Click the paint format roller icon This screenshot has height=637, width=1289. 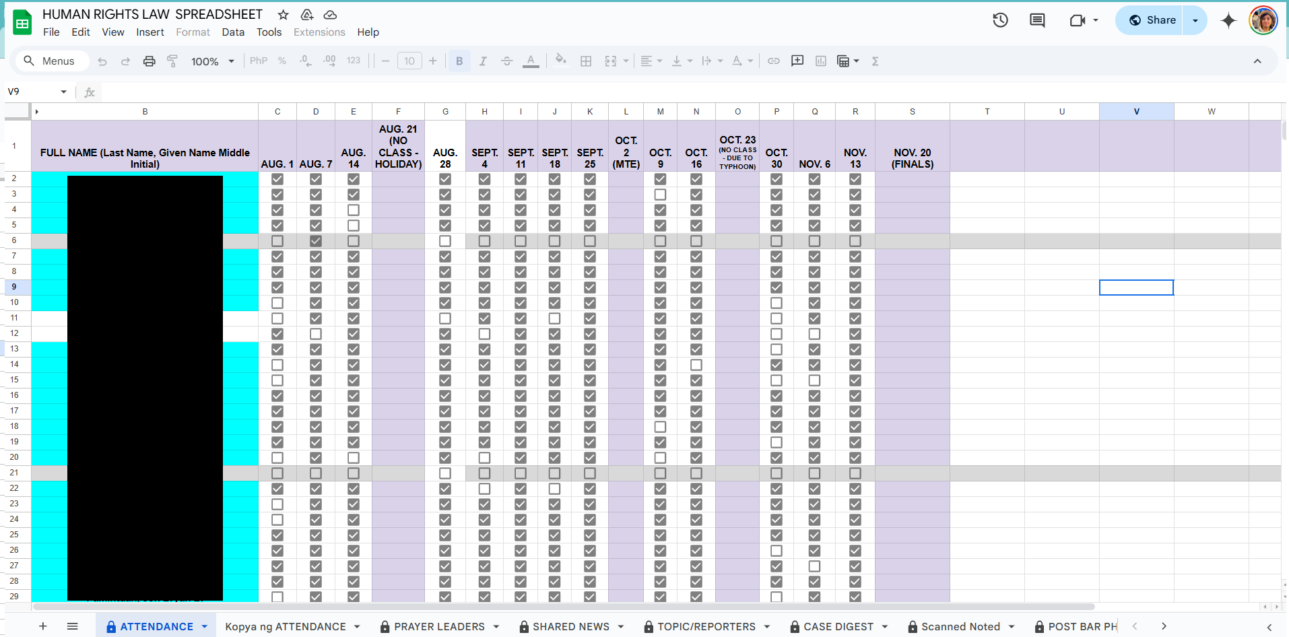(172, 61)
